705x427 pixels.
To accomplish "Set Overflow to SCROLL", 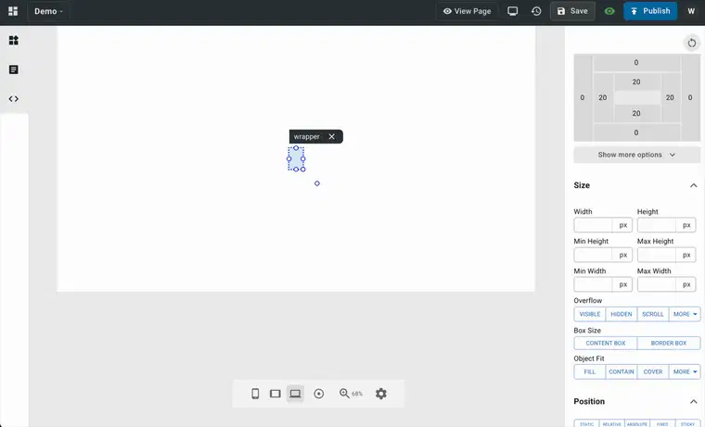I will coord(653,314).
